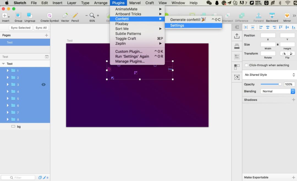Click the Bluetooth menu bar icon
The height and width of the screenshot is (181, 297).
click(x=280, y=3)
